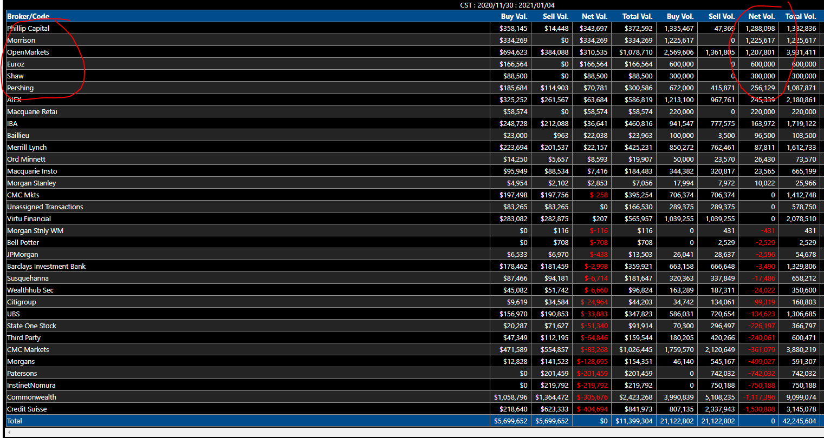Click the 42,245,604 total volume cell
Viewport: 824px width, 438px height.
[799, 421]
